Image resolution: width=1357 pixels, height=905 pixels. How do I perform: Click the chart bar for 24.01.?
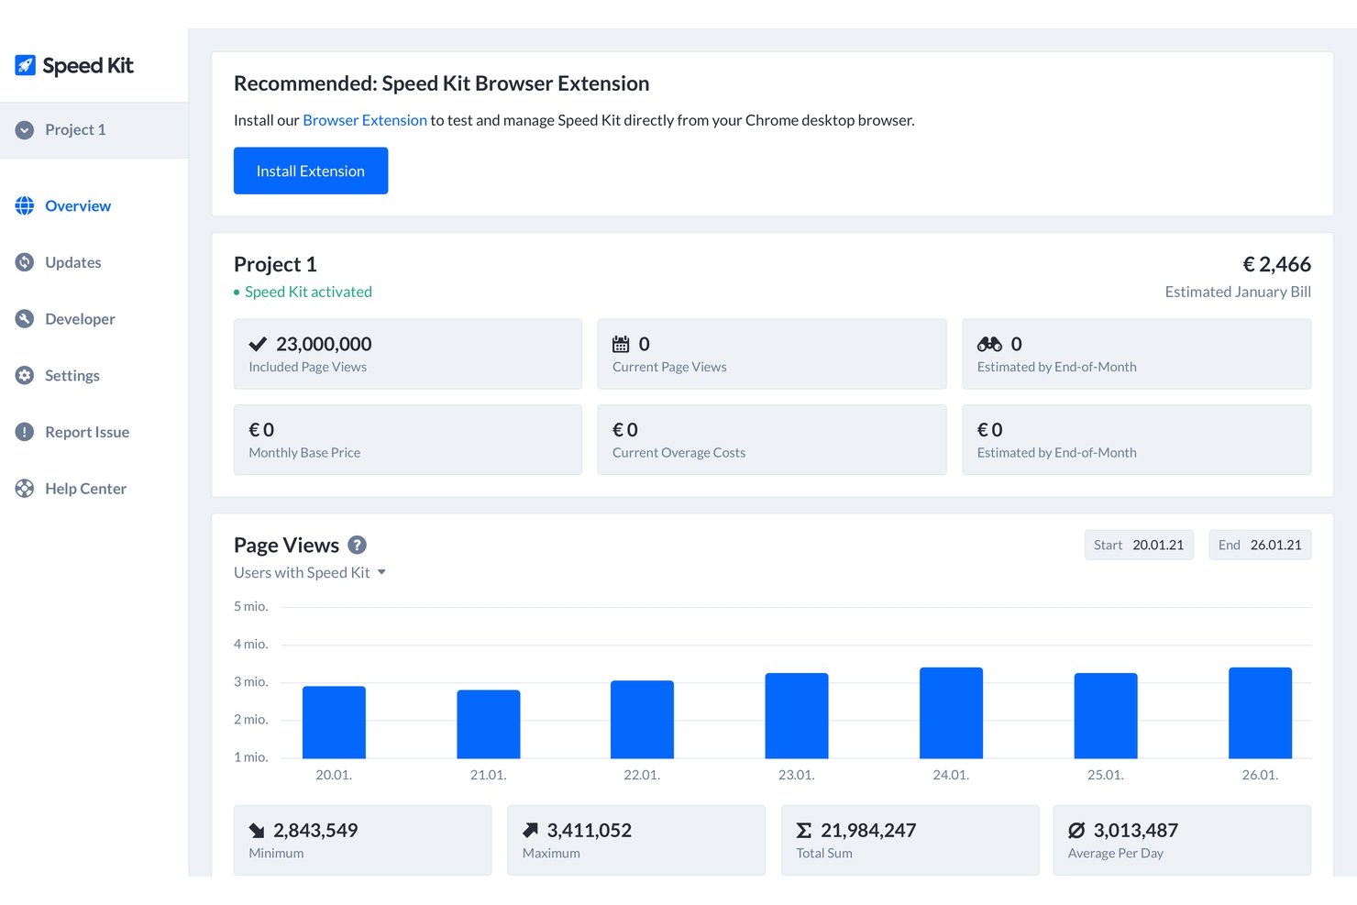pos(952,713)
